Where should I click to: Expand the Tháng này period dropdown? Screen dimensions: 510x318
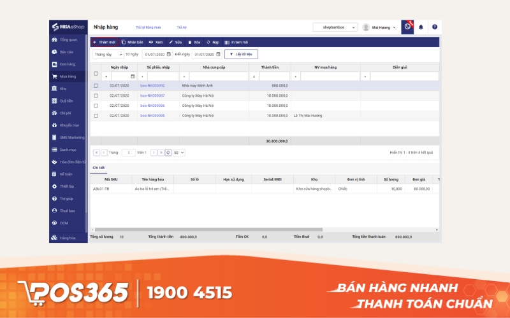click(107, 54)
